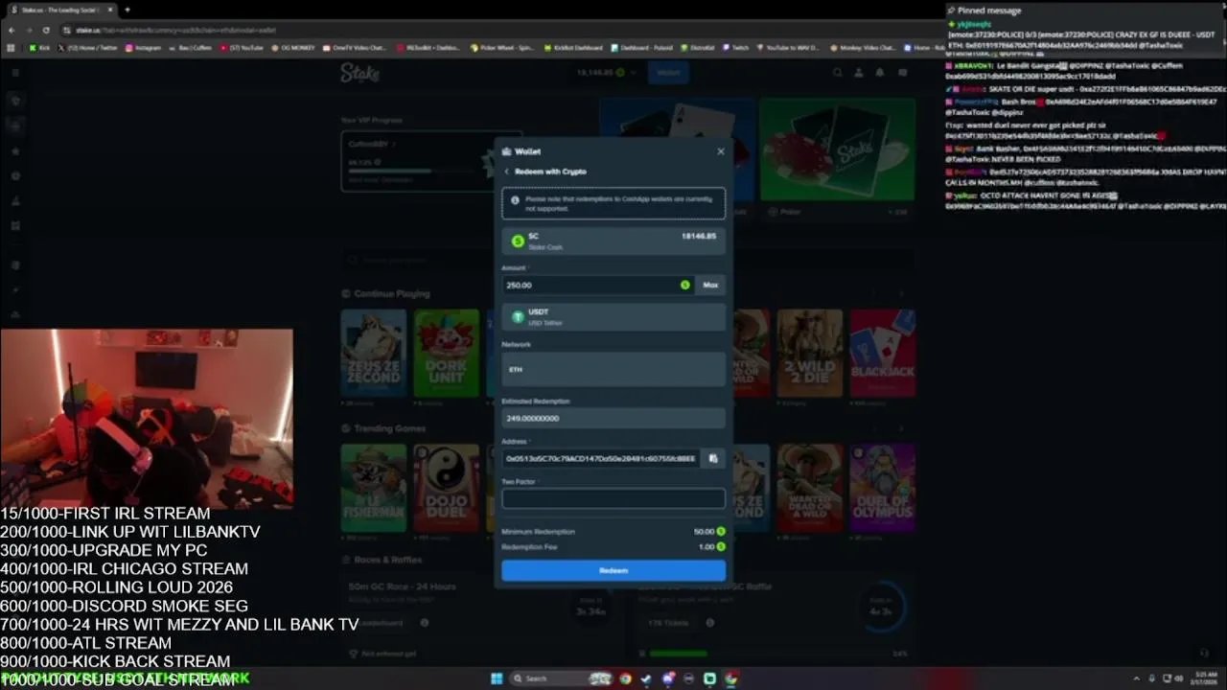Open the Le Fisherman game thumbnail
The width and height of the screenshot is (1227, 690).
pos(373,488)
